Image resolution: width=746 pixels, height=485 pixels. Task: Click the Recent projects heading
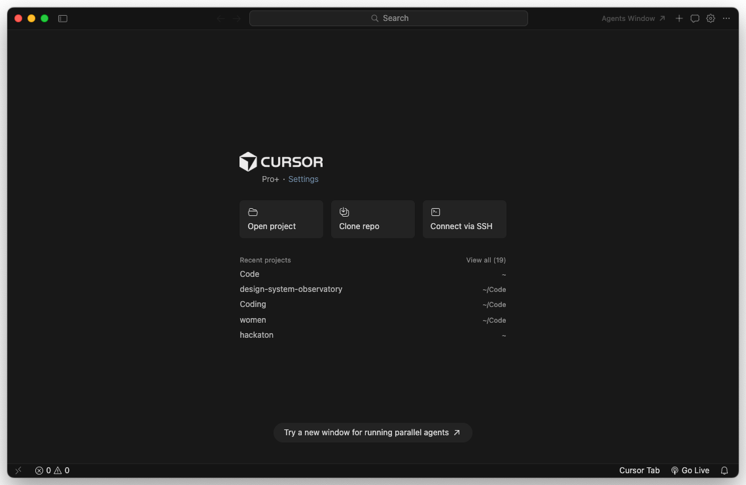265,260
